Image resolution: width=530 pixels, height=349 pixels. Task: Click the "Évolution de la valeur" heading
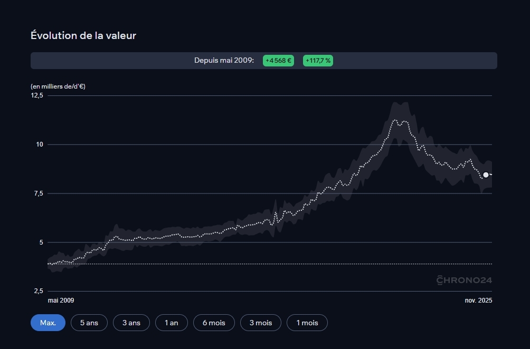click(83, 36)
